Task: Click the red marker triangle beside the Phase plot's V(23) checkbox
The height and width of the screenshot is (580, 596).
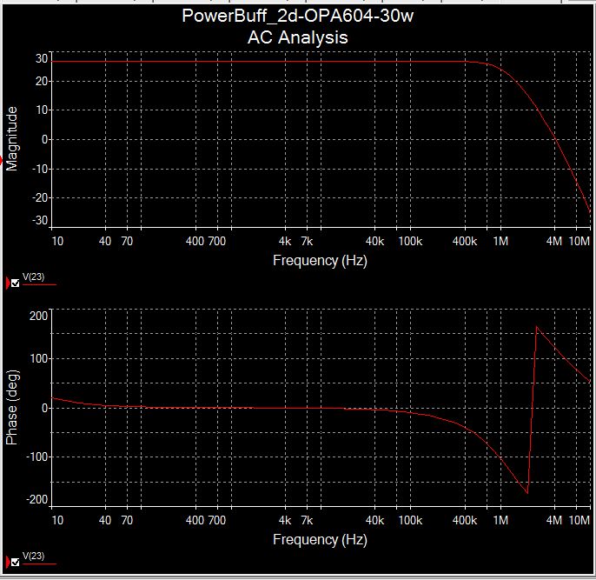Action: [x=8, y=562]
